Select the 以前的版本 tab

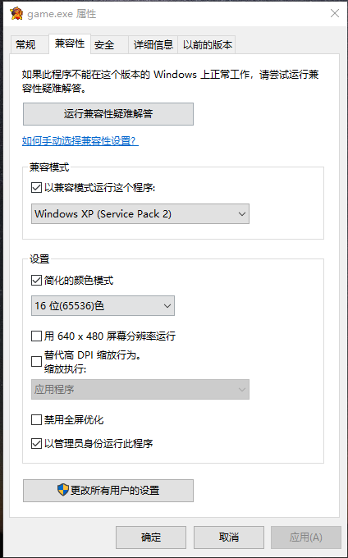coord(207,45)
